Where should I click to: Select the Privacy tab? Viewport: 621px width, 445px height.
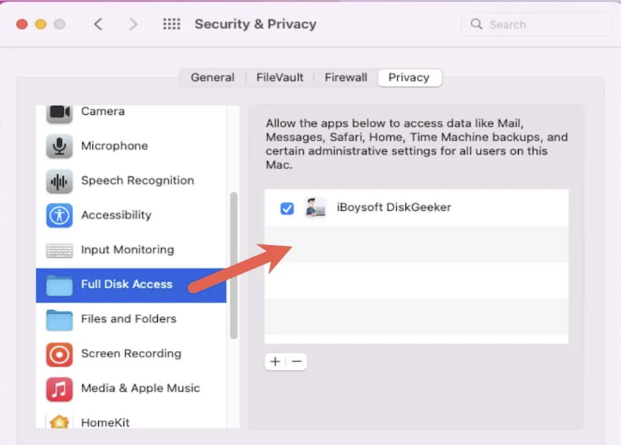click(410, 77)
